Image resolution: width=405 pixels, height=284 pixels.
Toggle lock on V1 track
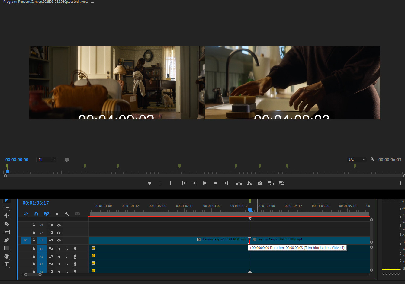point(34,240)
